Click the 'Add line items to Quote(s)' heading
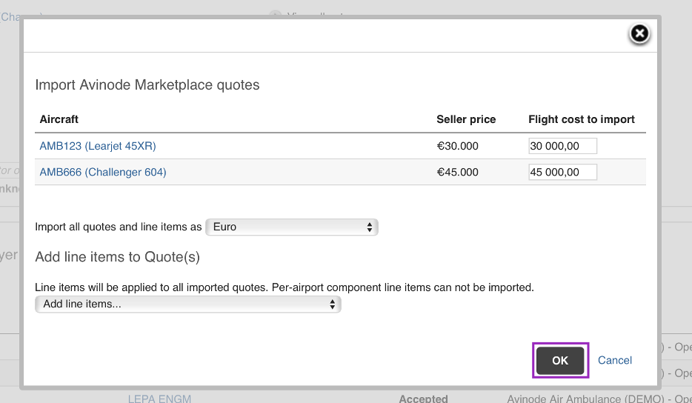Screen dimensions: 692x403 [118, 257]
